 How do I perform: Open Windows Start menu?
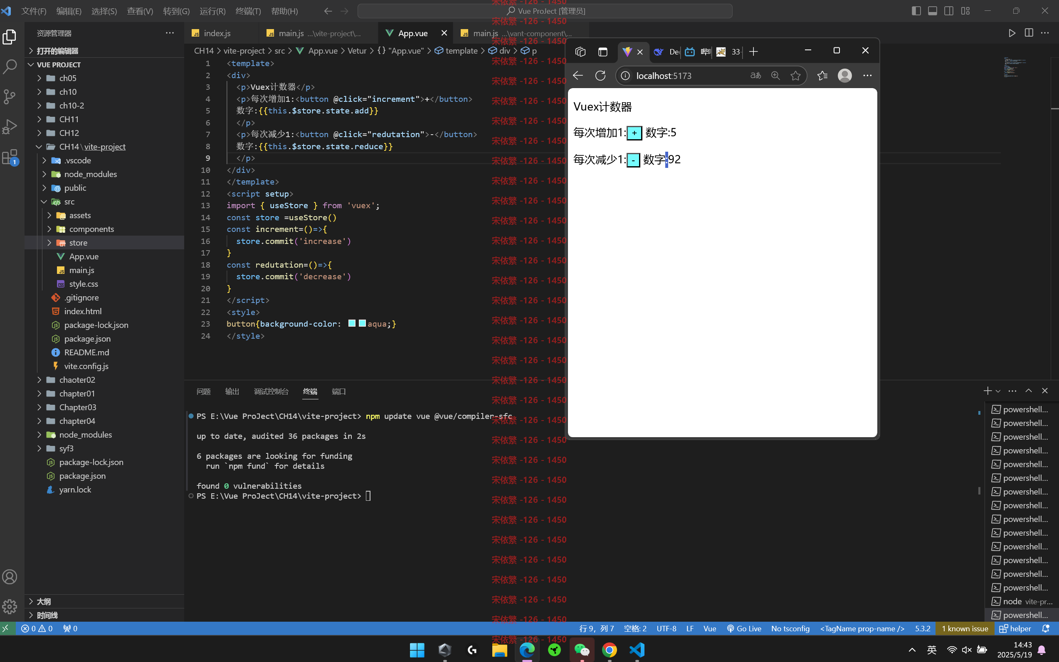pyautogui.click(x=417, y=650)
